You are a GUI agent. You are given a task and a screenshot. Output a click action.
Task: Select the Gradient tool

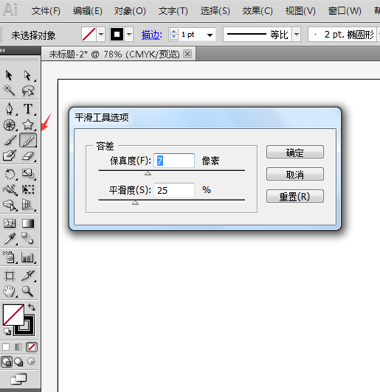(28, 223)
